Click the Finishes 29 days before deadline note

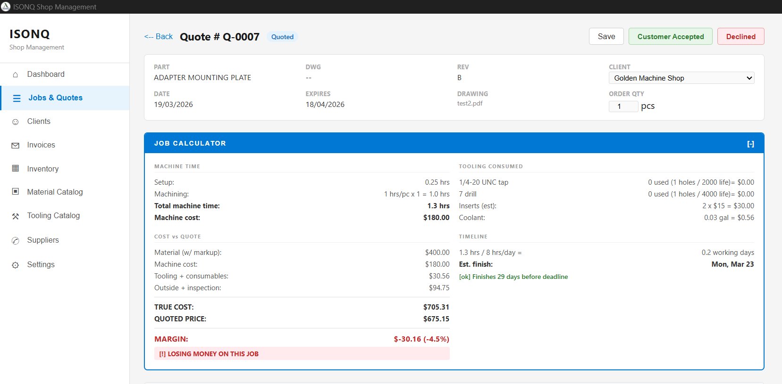tap(513, 277)
